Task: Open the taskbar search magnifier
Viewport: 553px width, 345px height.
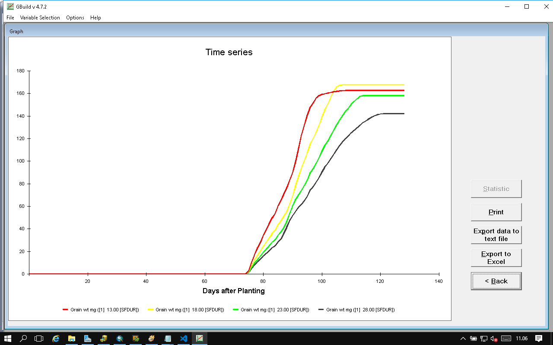Action: coord(24,339)
